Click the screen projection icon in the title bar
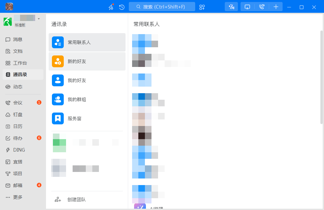The width and height of the screenshot is (324, 210). coord(247,7)
